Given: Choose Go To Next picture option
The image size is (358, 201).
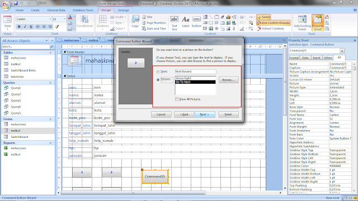Looking at the screenshot, I should pyautogui.click(x=195, y=82).
